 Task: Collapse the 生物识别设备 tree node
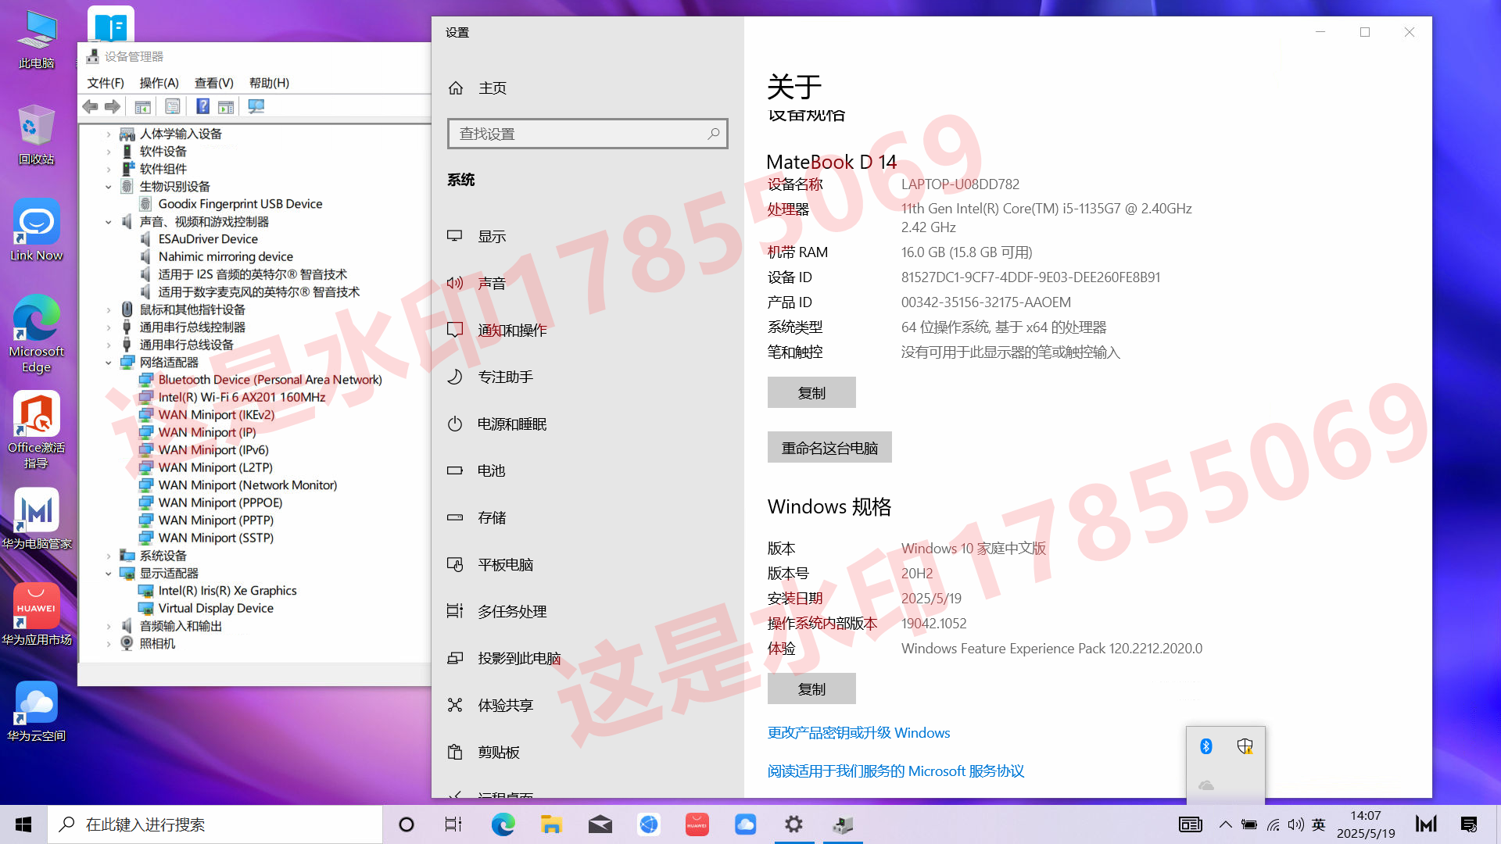pyautogui.click(x=109, y=187)
